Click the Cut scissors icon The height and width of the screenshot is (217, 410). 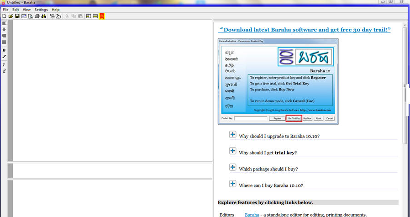coord(67,16)
